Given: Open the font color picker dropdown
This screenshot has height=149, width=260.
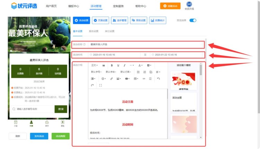Looking at the screenshot, I should tap(140, 65).
